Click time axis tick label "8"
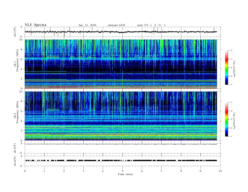248x192 pixels. pos(181,171)
